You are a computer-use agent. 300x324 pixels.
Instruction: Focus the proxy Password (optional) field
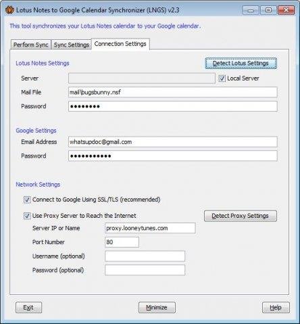pos(145,270)
